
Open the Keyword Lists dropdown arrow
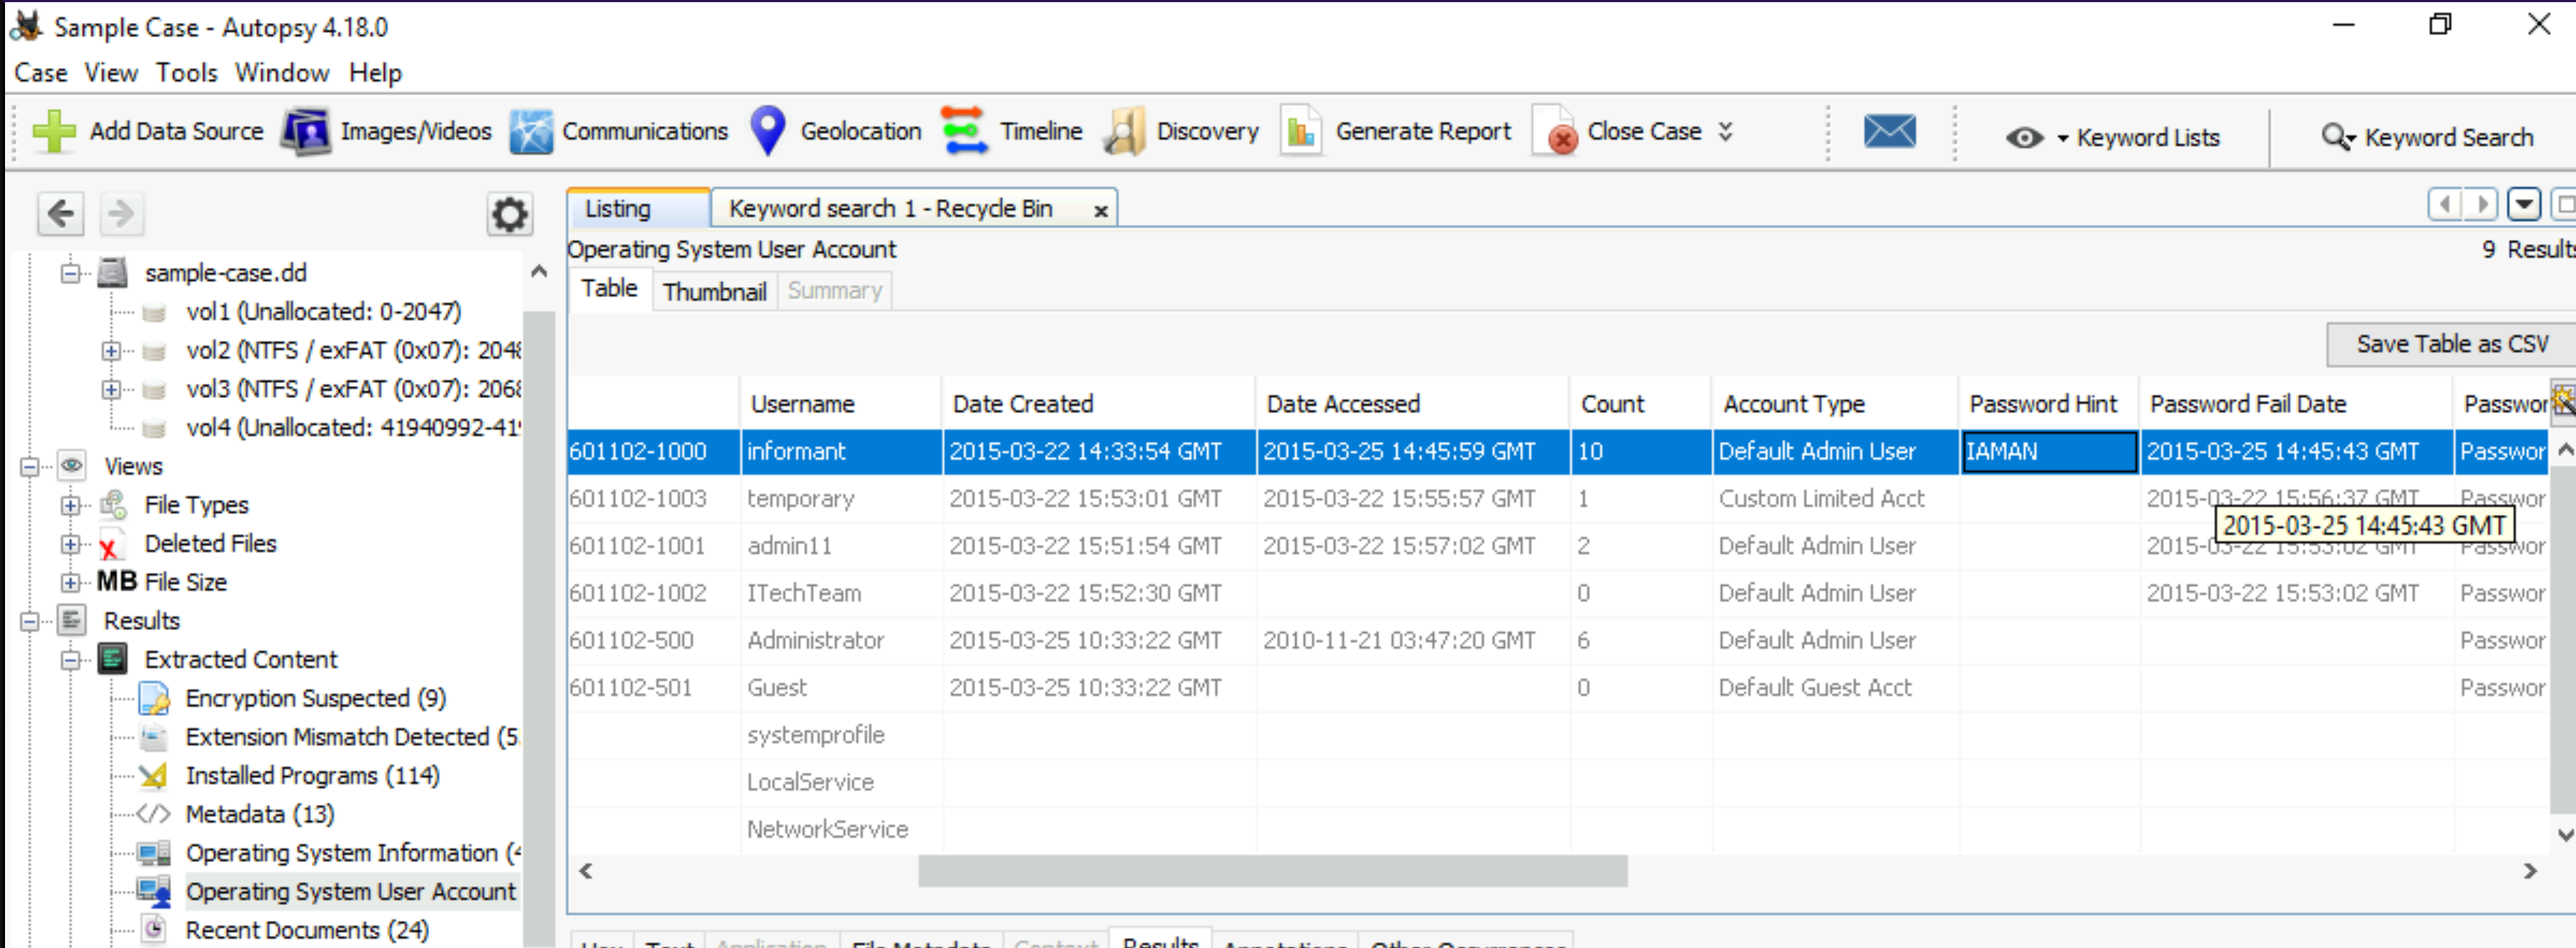click(x=2063, y=138)
